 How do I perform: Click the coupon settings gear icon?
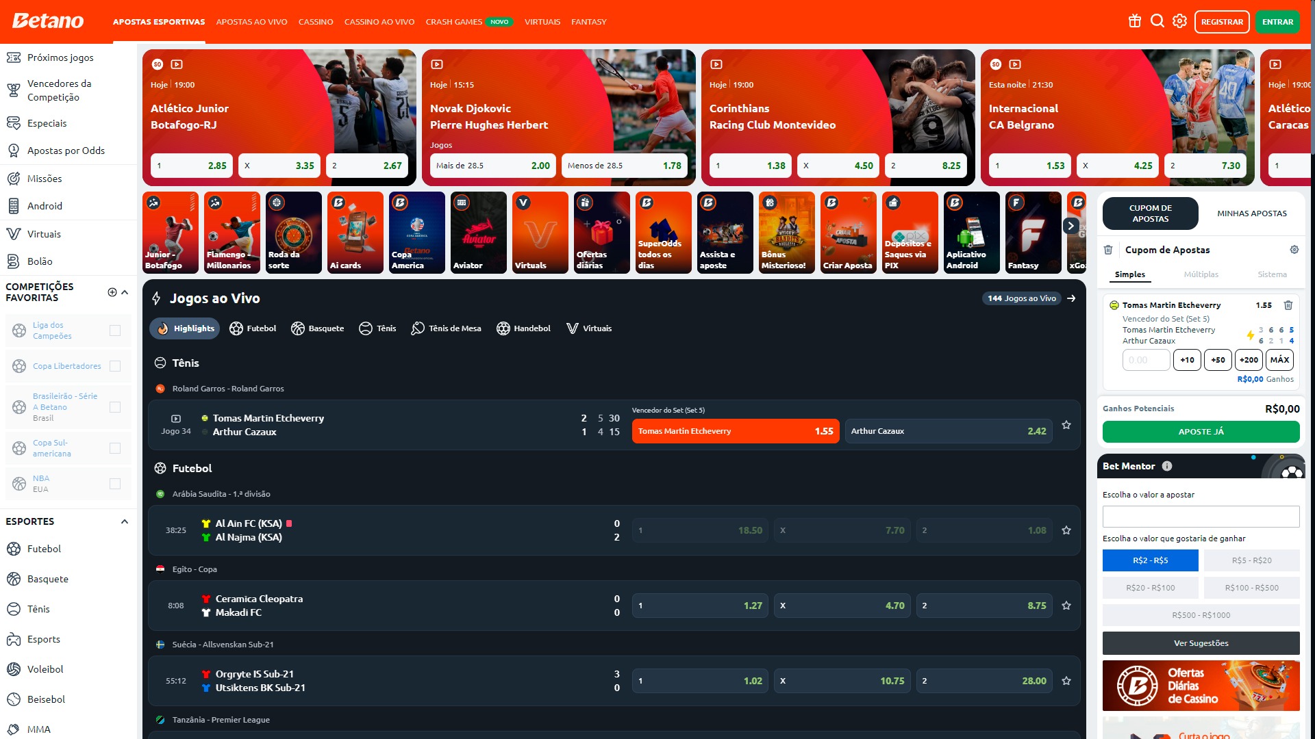[1294, 250]
